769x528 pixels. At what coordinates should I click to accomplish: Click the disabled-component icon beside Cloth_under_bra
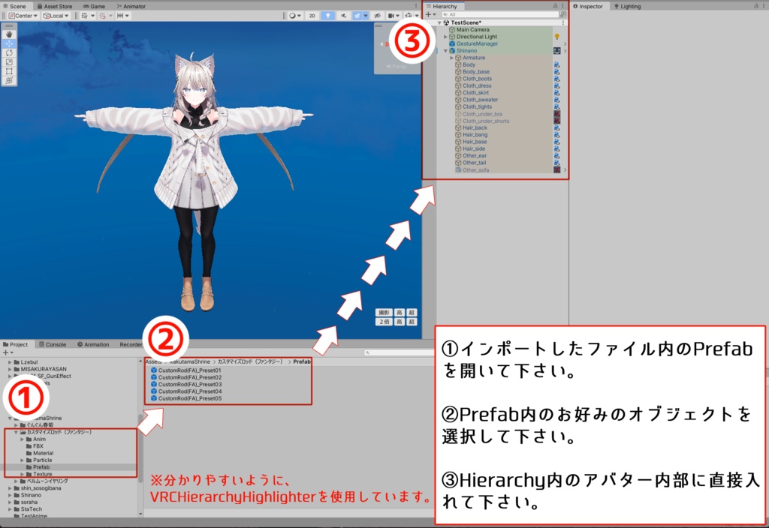[556, 114]
